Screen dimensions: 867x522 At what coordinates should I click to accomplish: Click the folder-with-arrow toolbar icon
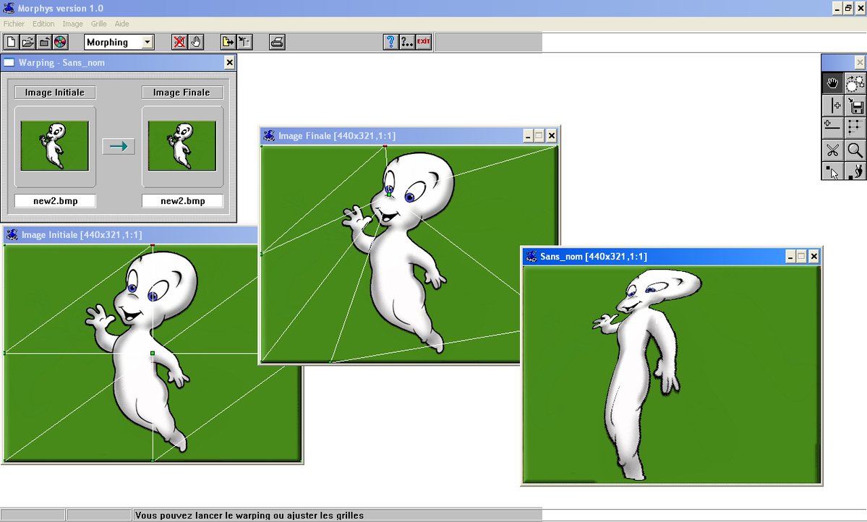44,42
